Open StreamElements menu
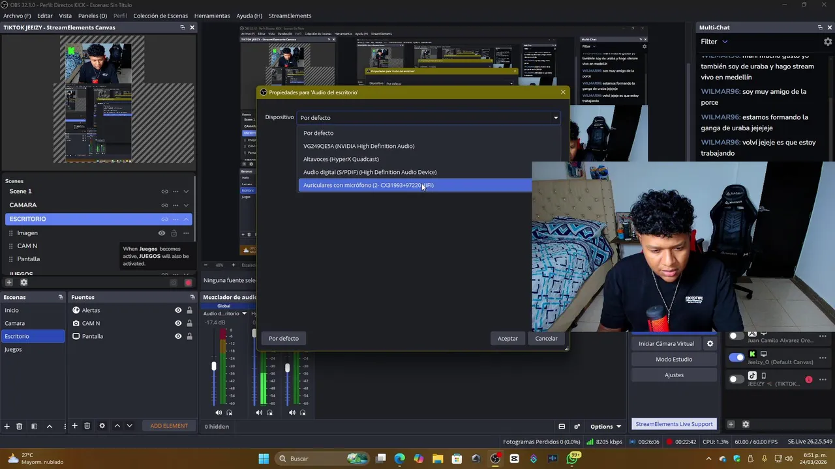 [x=290, y=16]
